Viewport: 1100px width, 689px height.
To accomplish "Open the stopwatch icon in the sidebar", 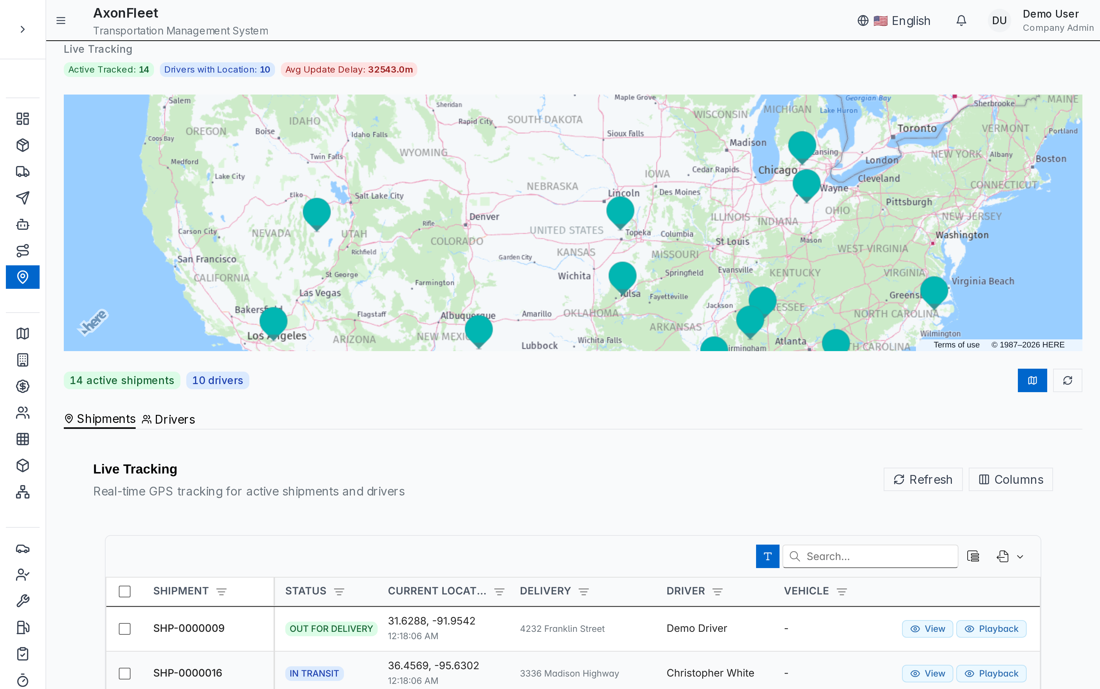I will point(22,681).
